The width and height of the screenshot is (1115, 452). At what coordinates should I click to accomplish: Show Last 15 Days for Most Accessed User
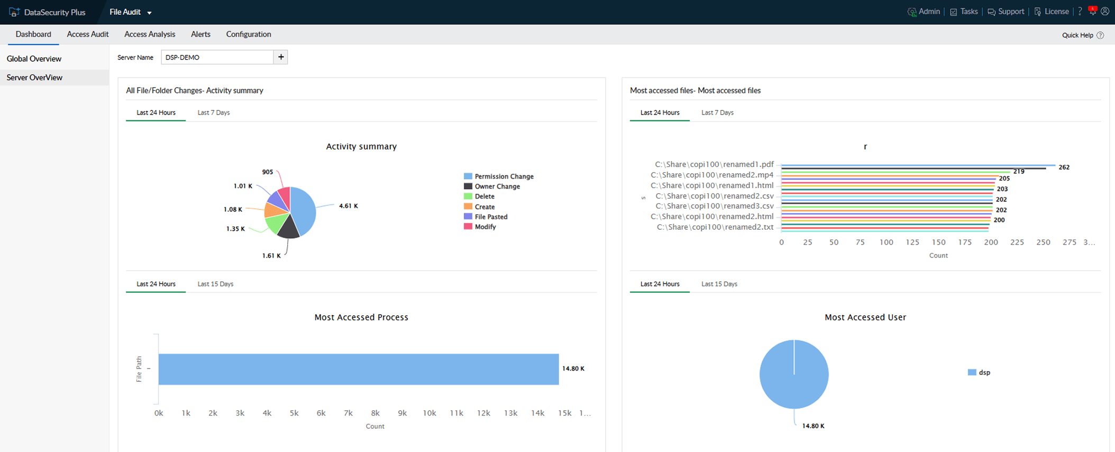(x=719, y=284)
